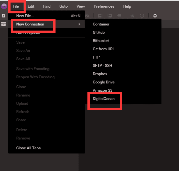Select New Connection menu entry
179x171 pixels.
coord(47,24)
